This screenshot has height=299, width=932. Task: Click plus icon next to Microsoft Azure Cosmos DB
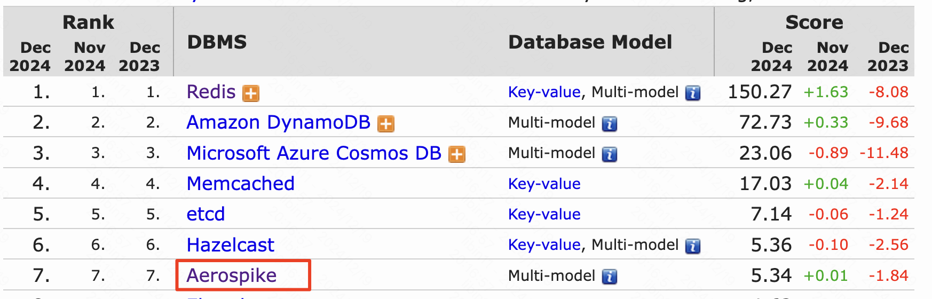(457, 154)
